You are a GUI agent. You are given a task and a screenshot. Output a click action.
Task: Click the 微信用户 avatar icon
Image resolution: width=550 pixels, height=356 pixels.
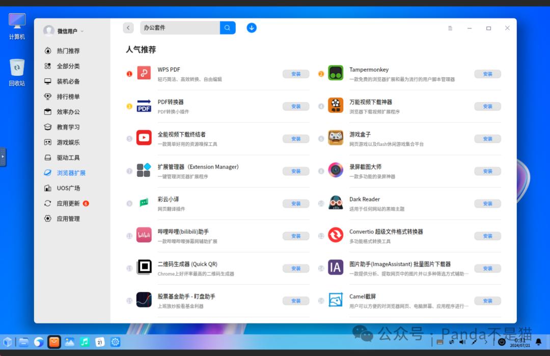click(49, 31)
